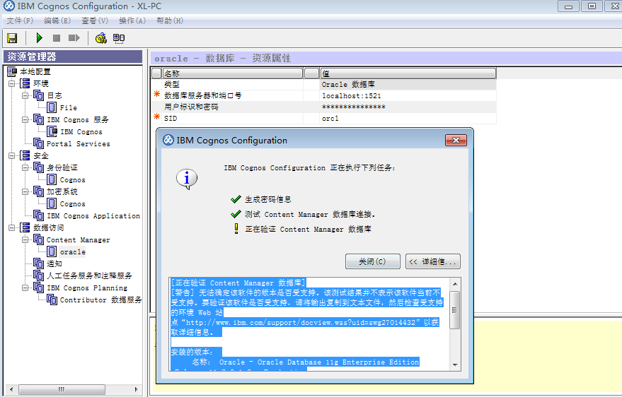Click the yellow warning icon for 正在验证 task
This screenshot has height=397, width=622.
pyautogui.click(x=236, y=229)
